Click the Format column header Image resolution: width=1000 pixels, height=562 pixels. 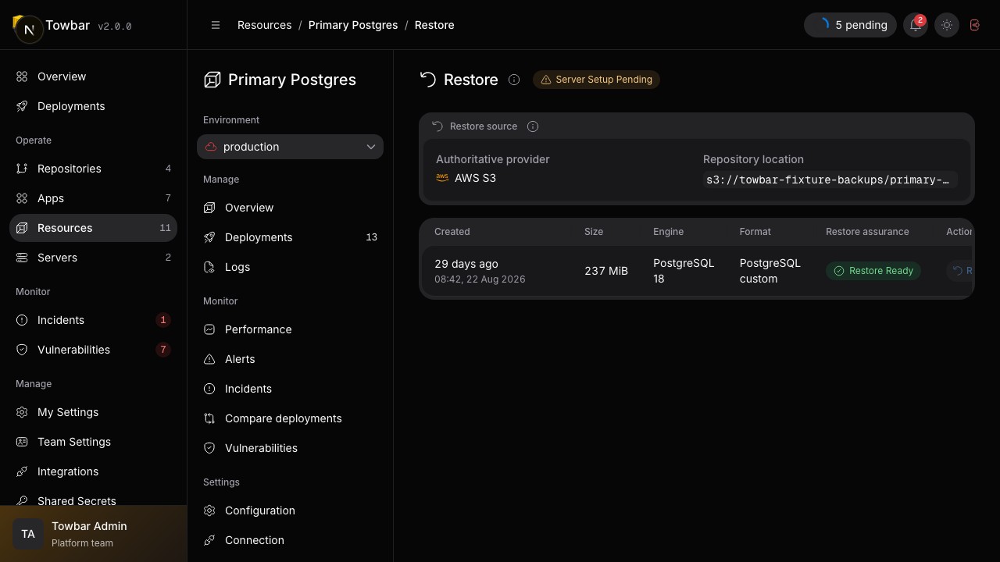pyautogui.click(x=755, y=232)
